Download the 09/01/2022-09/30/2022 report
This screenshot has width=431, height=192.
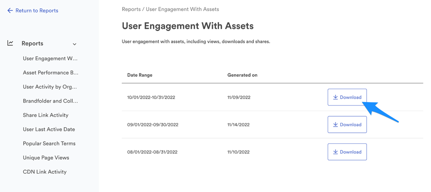point(347,125)
